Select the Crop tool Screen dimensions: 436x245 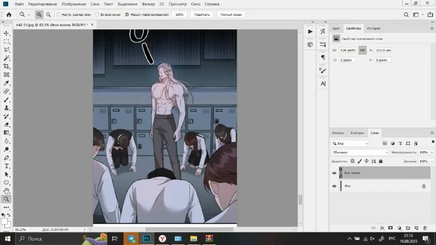(x=7, y=67)
